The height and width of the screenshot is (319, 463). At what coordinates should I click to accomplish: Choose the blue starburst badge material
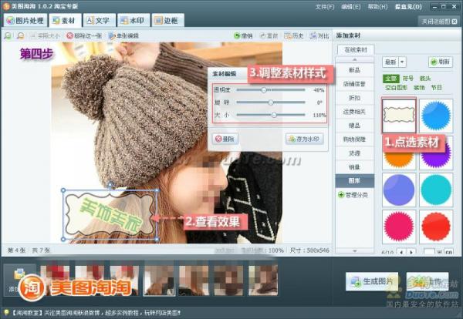[436, 116]
